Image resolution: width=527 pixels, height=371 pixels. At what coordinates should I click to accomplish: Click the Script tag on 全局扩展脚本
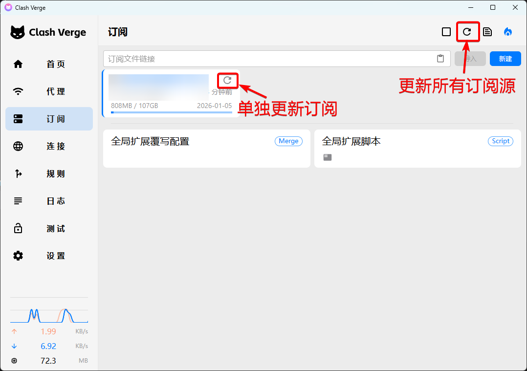[501, 141]
